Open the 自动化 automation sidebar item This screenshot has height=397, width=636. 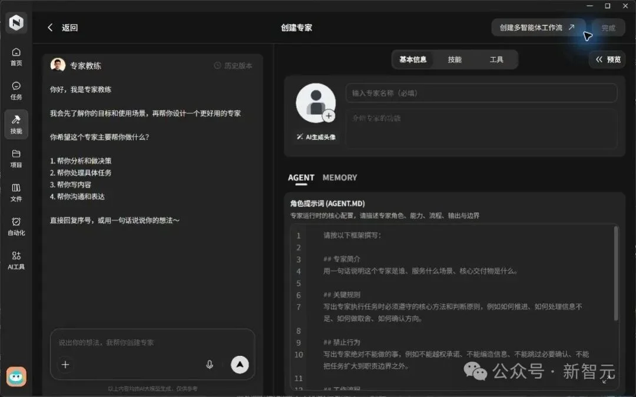[16, 226]
